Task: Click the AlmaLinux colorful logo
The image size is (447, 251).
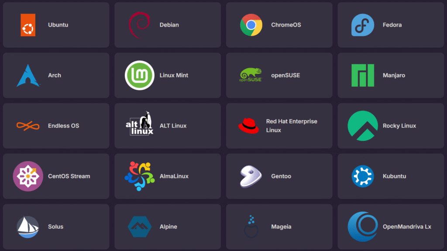Action: coord(139,176)
